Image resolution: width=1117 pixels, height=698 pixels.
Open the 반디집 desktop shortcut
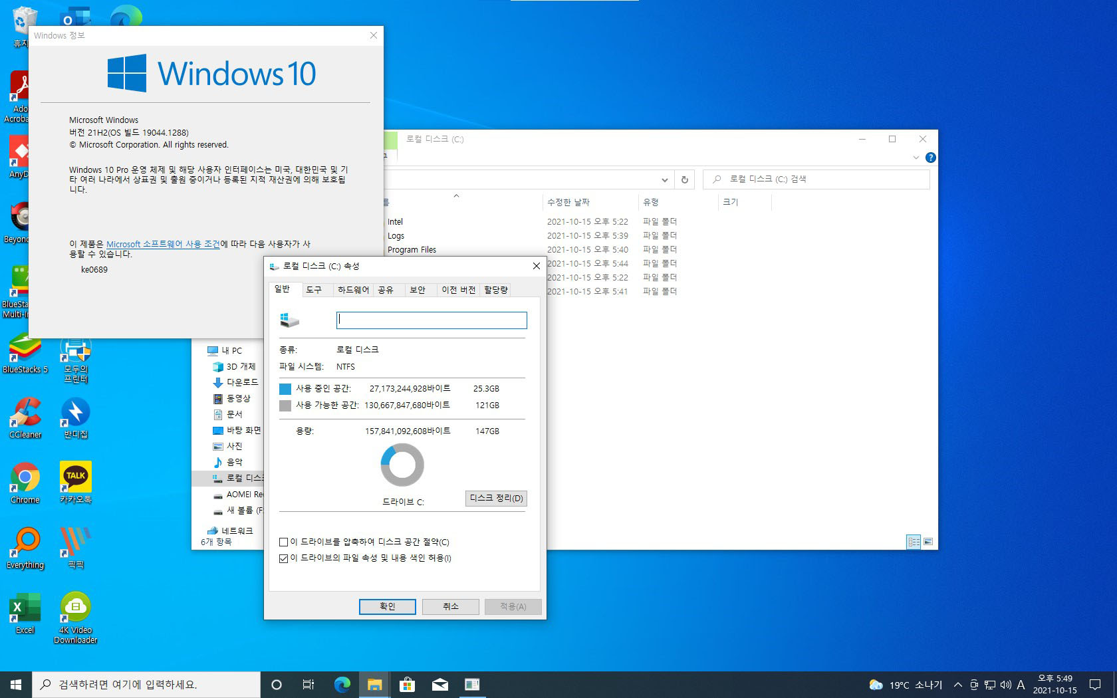(76, 418)
